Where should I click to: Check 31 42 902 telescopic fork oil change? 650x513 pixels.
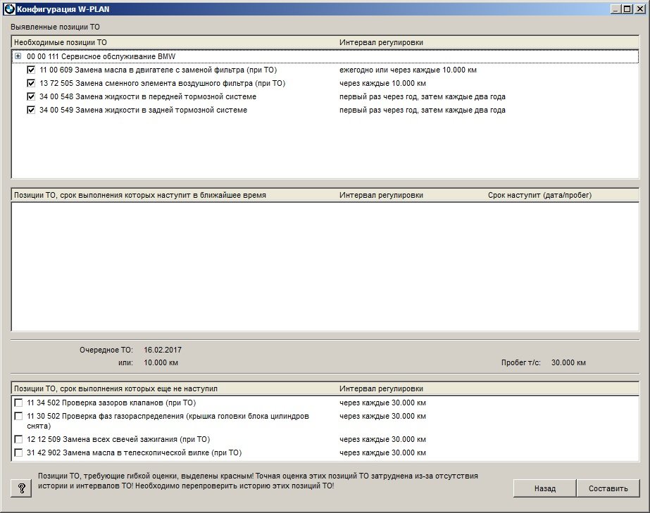click(18, 452)
